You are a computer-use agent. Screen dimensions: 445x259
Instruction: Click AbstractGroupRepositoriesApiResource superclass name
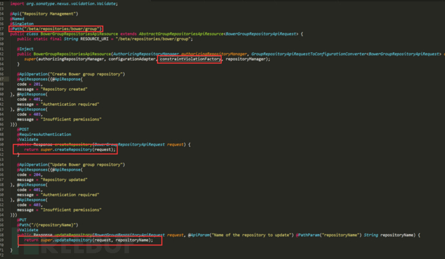pos(181,34)
